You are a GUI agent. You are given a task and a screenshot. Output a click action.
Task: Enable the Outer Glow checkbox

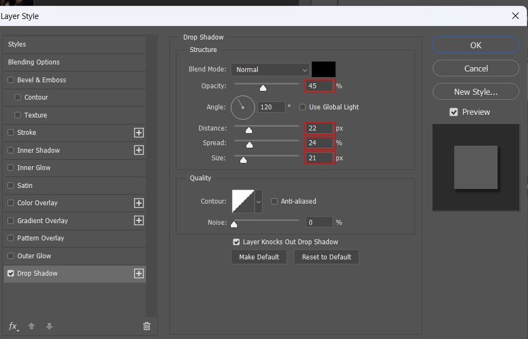11,256
